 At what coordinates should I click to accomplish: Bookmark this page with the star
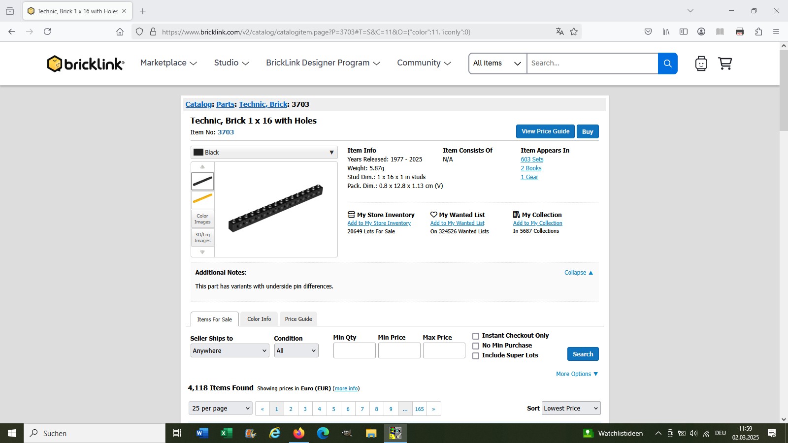(x=574, y=32)
